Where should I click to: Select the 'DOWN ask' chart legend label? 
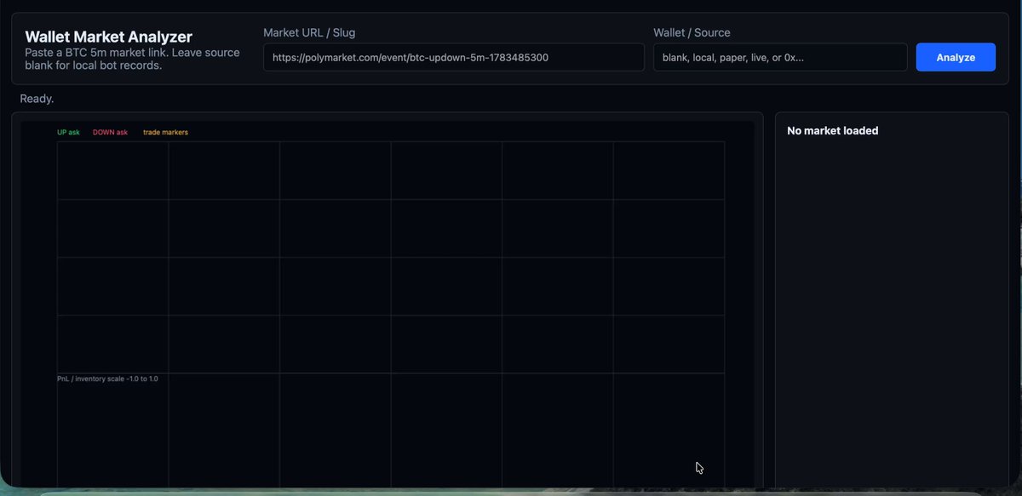click(110, 133)
